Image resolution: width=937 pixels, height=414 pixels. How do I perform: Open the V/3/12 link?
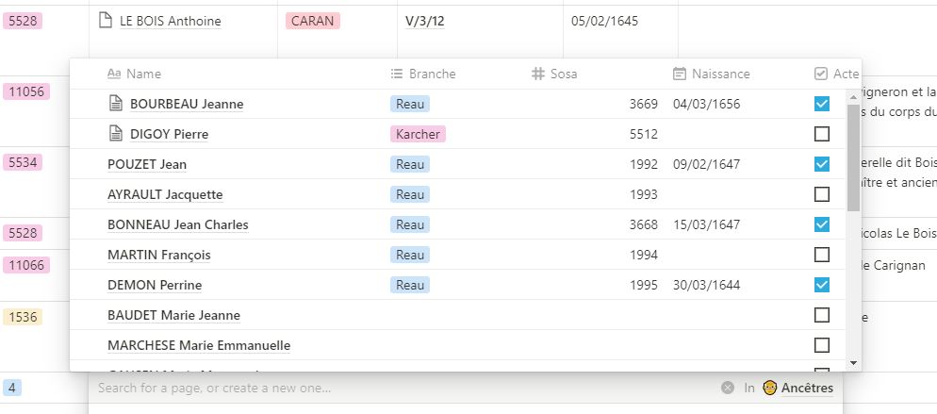[x=425, y=22]
